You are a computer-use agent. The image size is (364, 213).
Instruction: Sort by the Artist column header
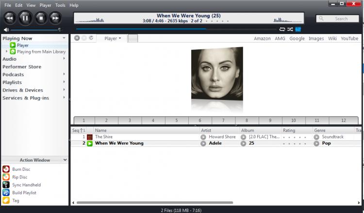(x=219, y=131)
